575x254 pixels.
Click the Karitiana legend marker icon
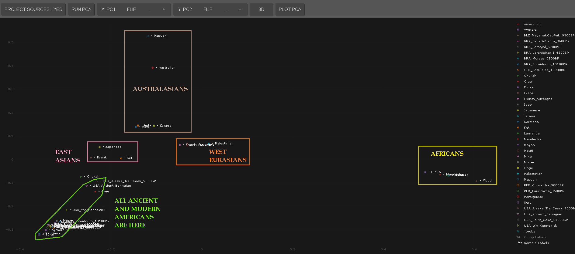518,122
